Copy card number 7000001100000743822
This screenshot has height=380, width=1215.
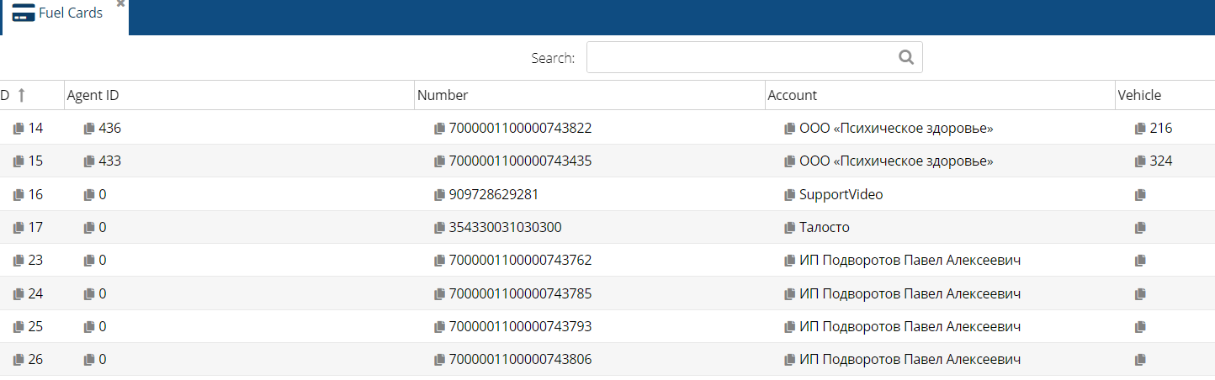tap(439, 129)
